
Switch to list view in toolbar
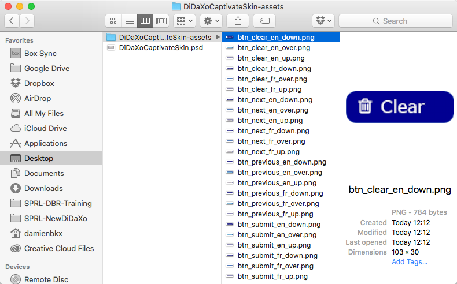pyautogui.click(x=130, y=21)
